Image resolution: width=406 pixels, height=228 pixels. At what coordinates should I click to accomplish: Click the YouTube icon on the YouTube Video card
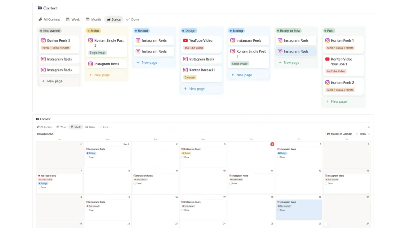(x=185, y=40)
